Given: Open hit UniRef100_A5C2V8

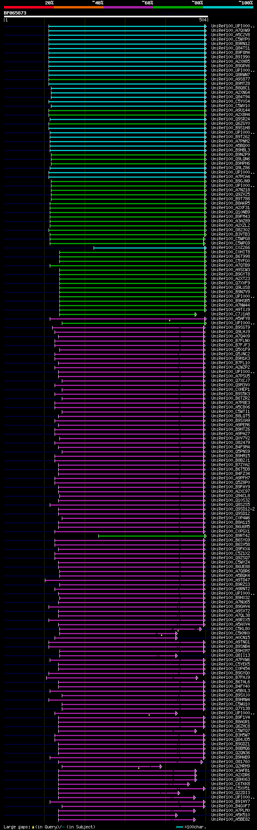Looking at the screenshot, I should point(230,35).
